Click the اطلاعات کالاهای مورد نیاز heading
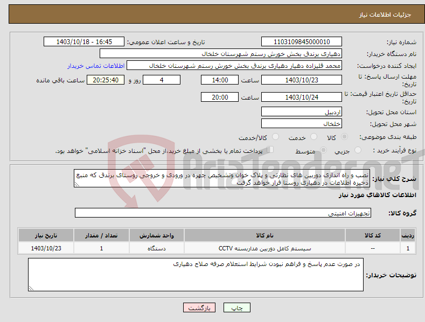Viewport: 425px width, 322px height. pos(377,195)
